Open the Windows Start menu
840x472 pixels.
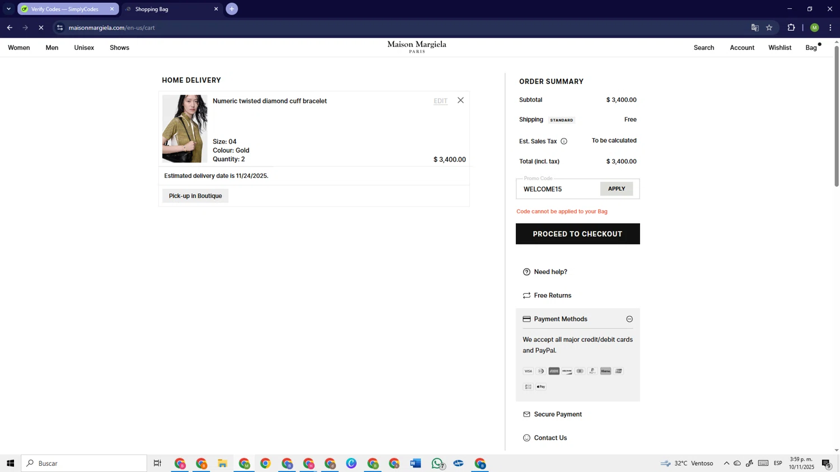pyautogui.click(x=10, y=463)
